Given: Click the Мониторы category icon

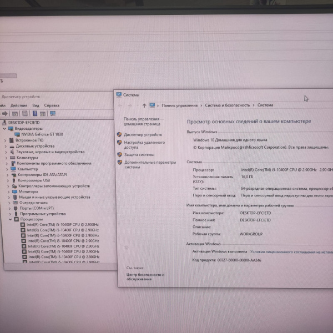Looking at the screenshot, I should pyautogui.click(x=14, y=191).
